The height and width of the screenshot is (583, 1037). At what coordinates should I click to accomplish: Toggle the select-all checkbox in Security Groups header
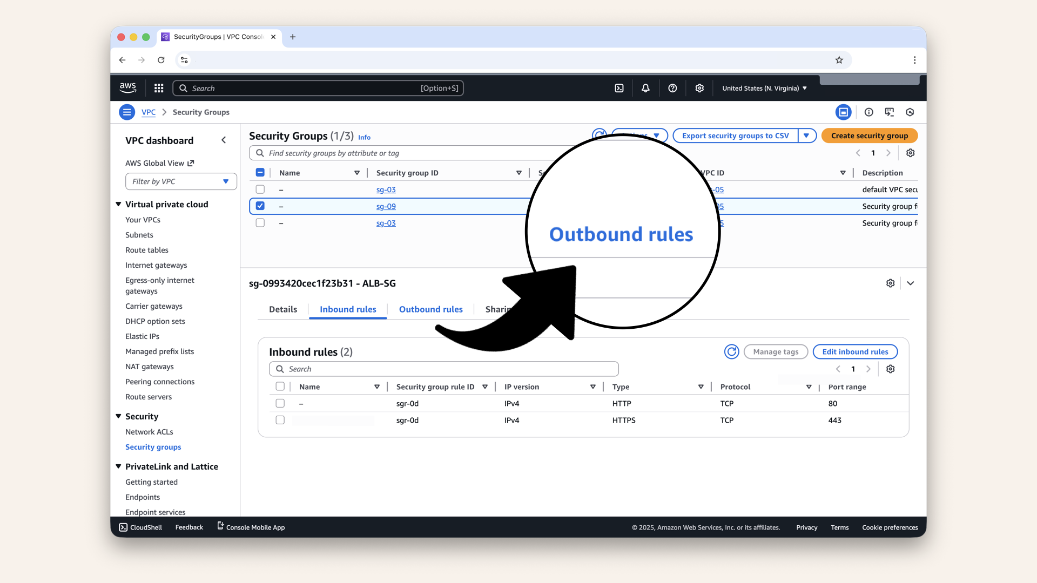tap(260, 172)
